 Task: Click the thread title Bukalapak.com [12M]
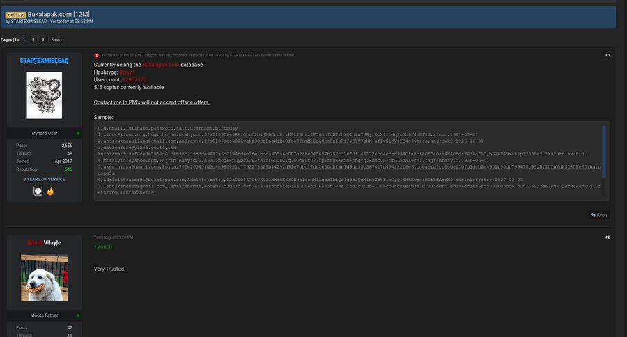click(59, 14)
